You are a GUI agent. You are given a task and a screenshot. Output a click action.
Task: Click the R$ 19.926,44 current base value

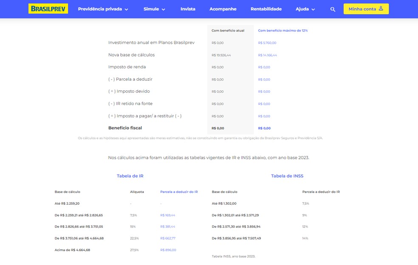tap(221, 55)
